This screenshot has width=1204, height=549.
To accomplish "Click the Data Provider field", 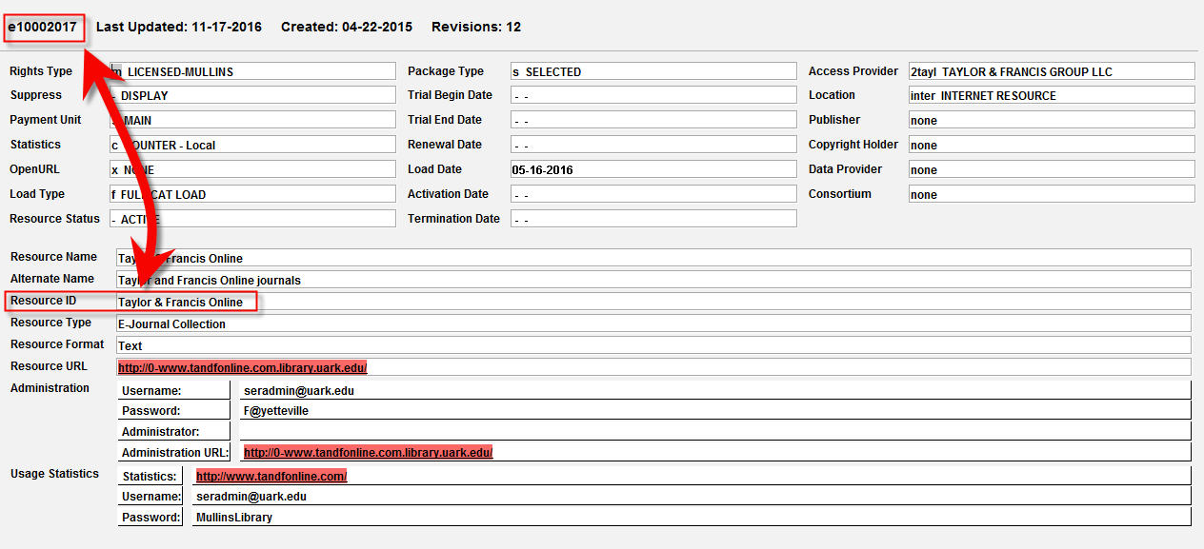I will [x=1052, y=169].
